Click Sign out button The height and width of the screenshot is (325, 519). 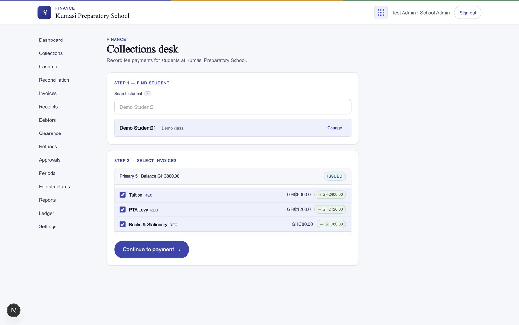click(468, 13)
